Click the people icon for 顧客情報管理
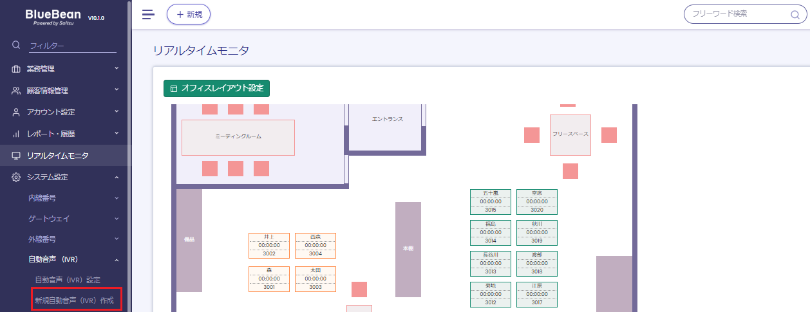The height and width of the screenshot is (312, 810). pos(17,91)
